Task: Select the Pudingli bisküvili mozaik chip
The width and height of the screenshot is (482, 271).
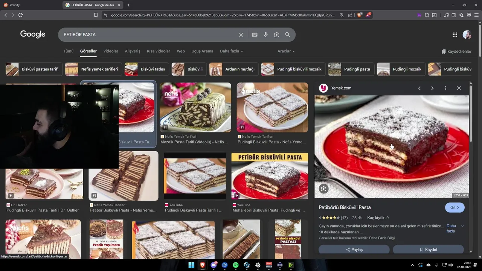Action: 293,69
